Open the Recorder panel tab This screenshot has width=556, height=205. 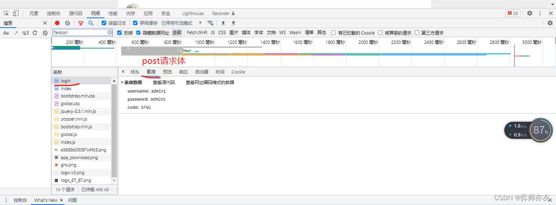(x=224, y=13)
